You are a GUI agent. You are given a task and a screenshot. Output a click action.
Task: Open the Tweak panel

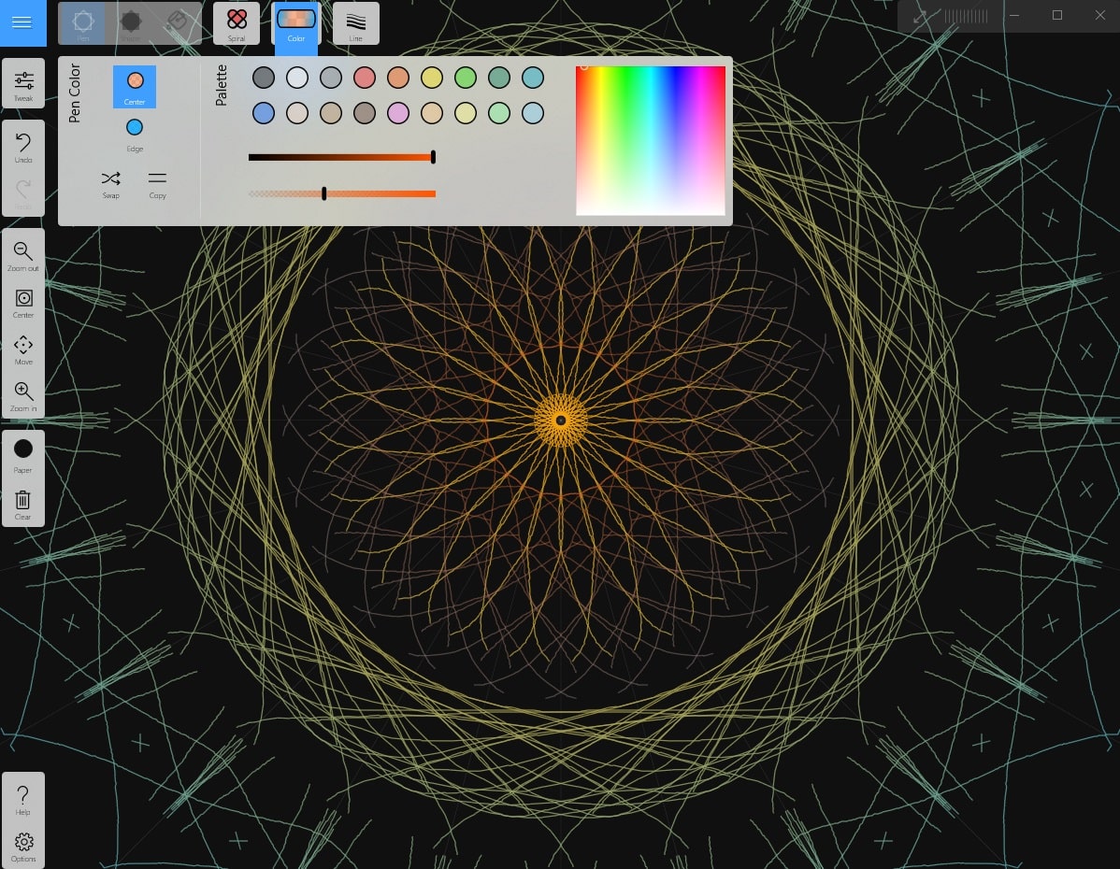click(x=23, y=83)
